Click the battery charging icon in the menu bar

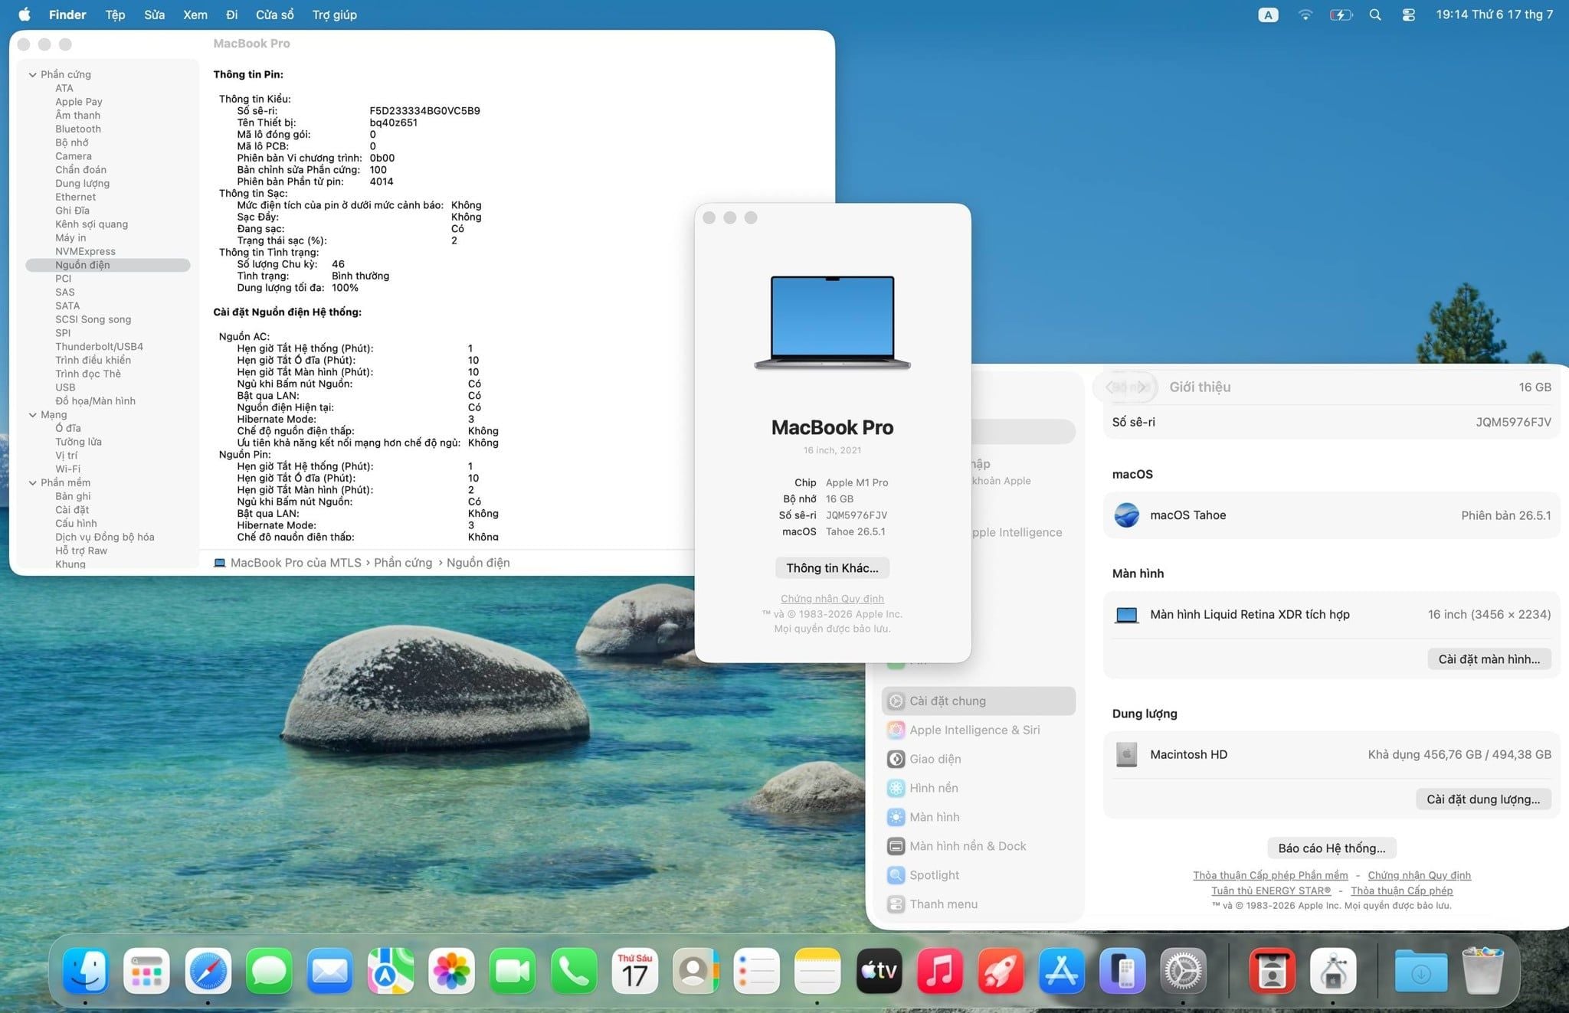tap(1341, 15)
